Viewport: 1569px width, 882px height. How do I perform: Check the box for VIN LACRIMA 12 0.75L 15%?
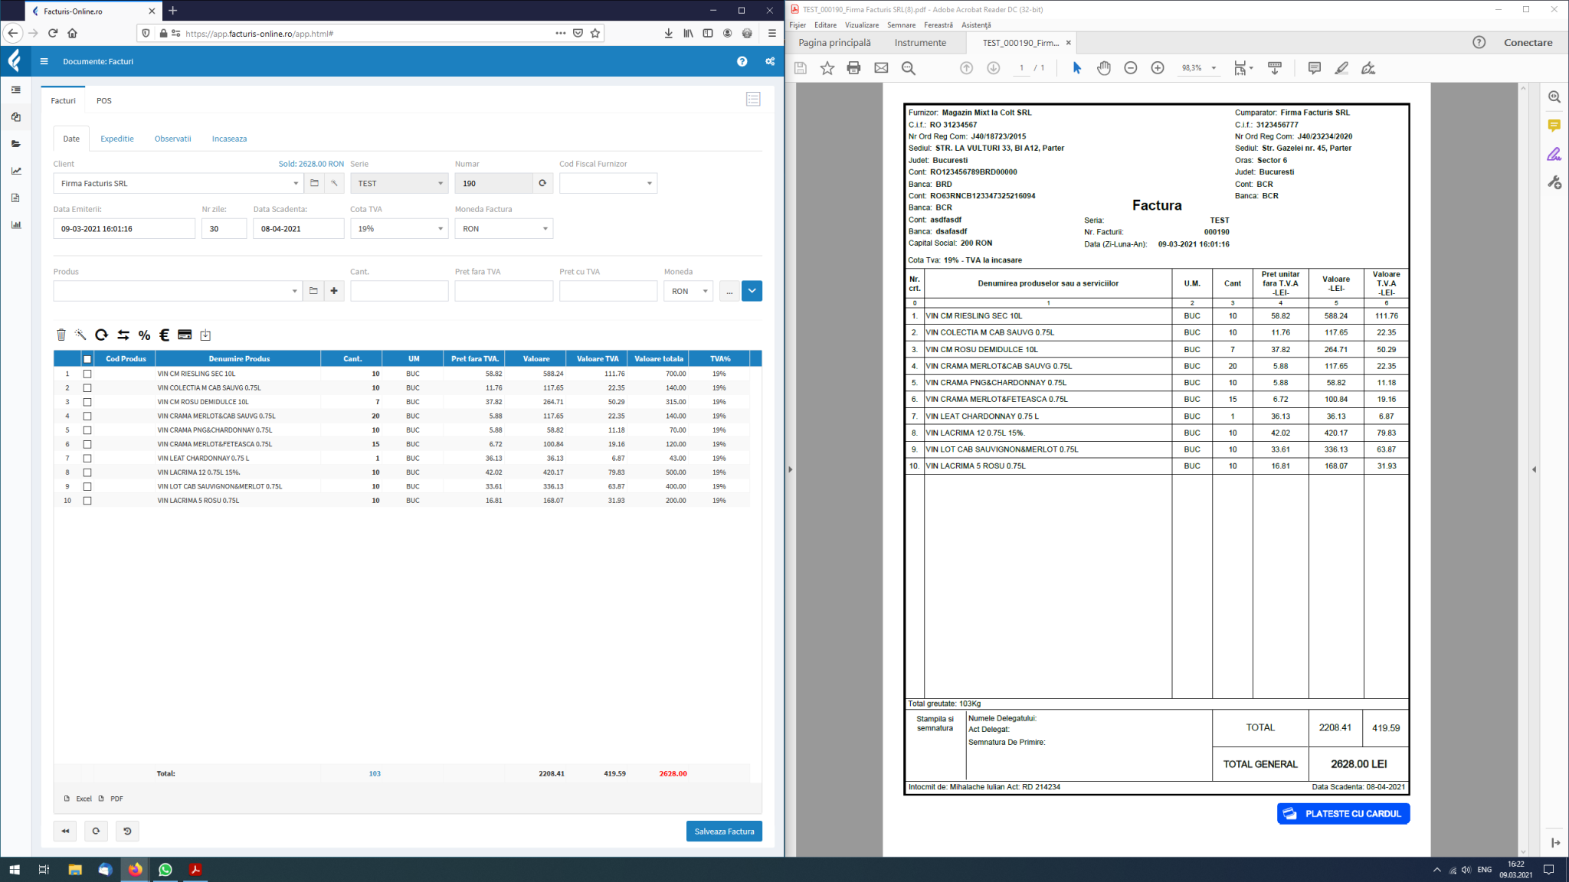(x=87, y=472)
